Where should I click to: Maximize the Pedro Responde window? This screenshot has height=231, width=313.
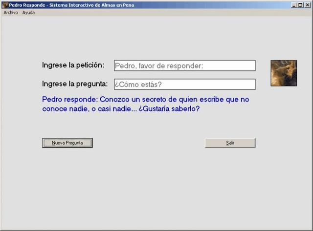300,5
